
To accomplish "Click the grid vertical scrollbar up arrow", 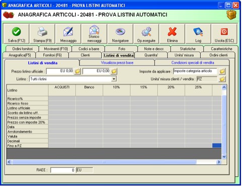I will click(224, 87).
